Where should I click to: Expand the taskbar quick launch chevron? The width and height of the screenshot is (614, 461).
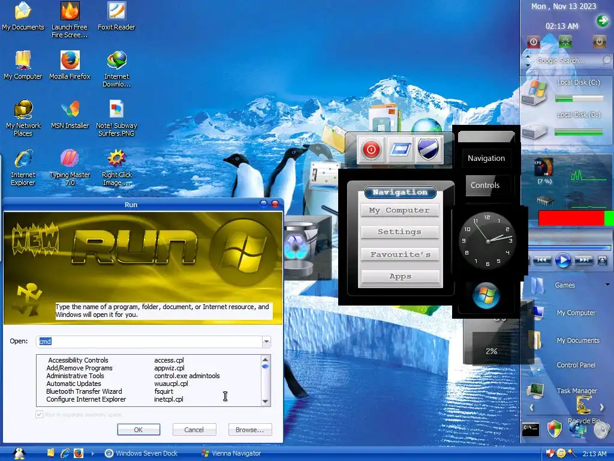tap(93, 453)
